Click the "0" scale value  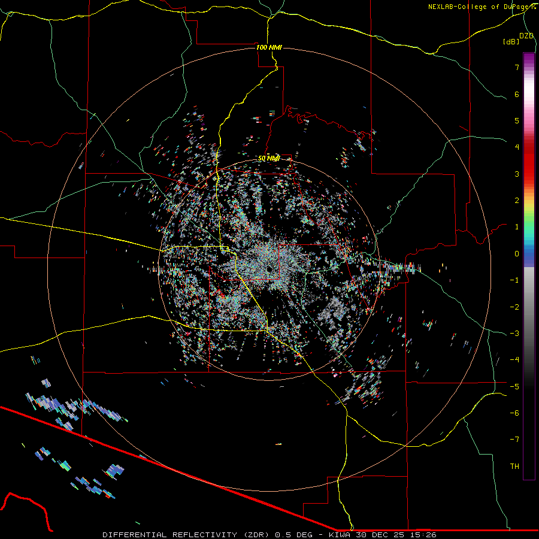coord(517,254)
